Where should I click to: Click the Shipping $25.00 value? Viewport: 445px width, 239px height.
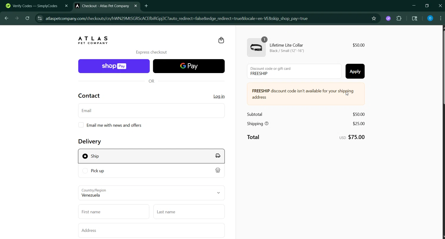coord(359,124)
